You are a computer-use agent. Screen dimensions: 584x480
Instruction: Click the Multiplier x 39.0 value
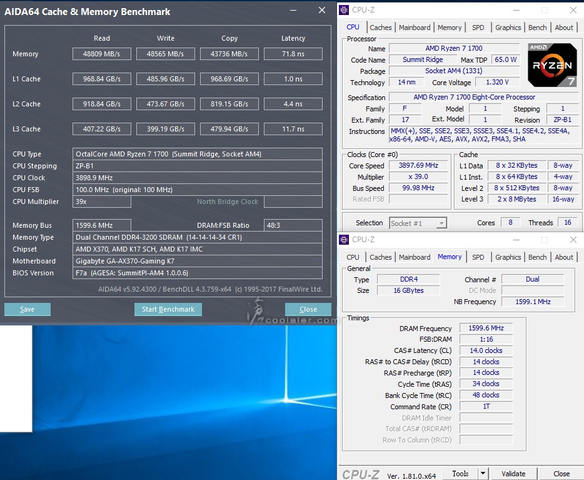[418, 176]
